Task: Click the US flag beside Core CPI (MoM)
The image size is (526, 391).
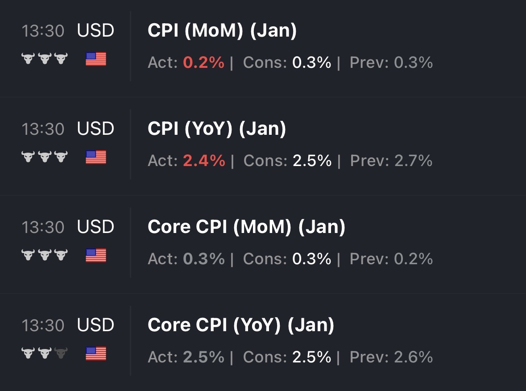Action: [x=96, y=255]
